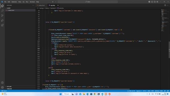The image size is (170, 96).
Task: Open the Chrome taskbar icon
Action: pyautogui.click(x=95, y=94)
